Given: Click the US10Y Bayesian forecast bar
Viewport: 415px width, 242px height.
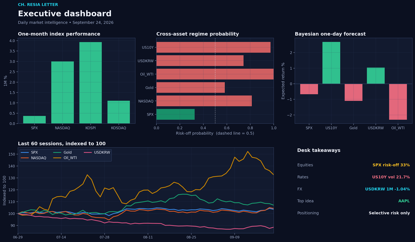Looking at the screenshot, I should 331,63.
